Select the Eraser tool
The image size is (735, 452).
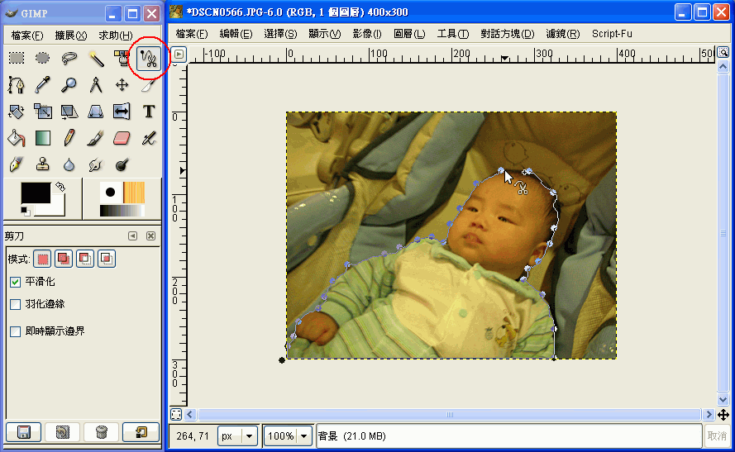point(122,138)
